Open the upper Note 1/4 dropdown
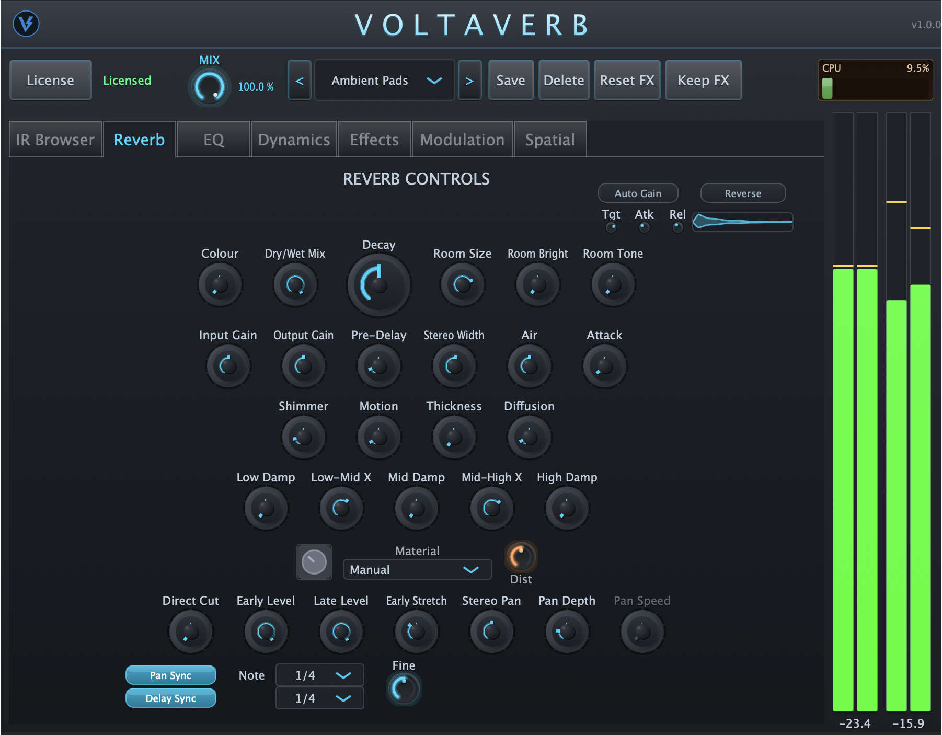942x735 pixels. pos(320,675)
